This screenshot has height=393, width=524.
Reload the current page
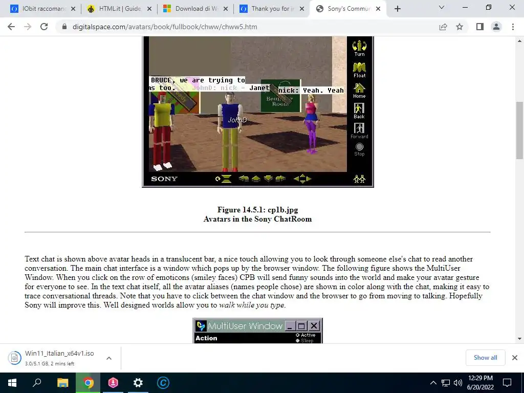tap(44, 27)
